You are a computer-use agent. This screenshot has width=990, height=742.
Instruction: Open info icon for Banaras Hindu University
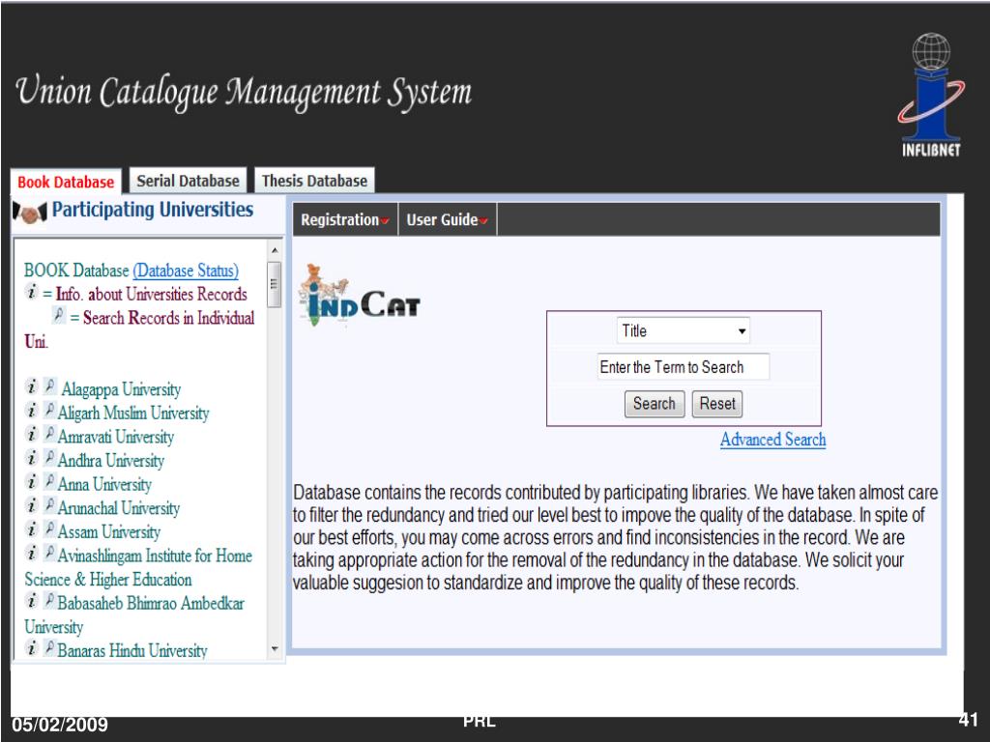click(x=32, y=648)
